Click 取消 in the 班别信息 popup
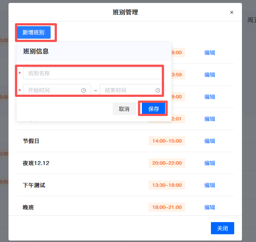This screenshot has width=256, height=242. (124, 109)
